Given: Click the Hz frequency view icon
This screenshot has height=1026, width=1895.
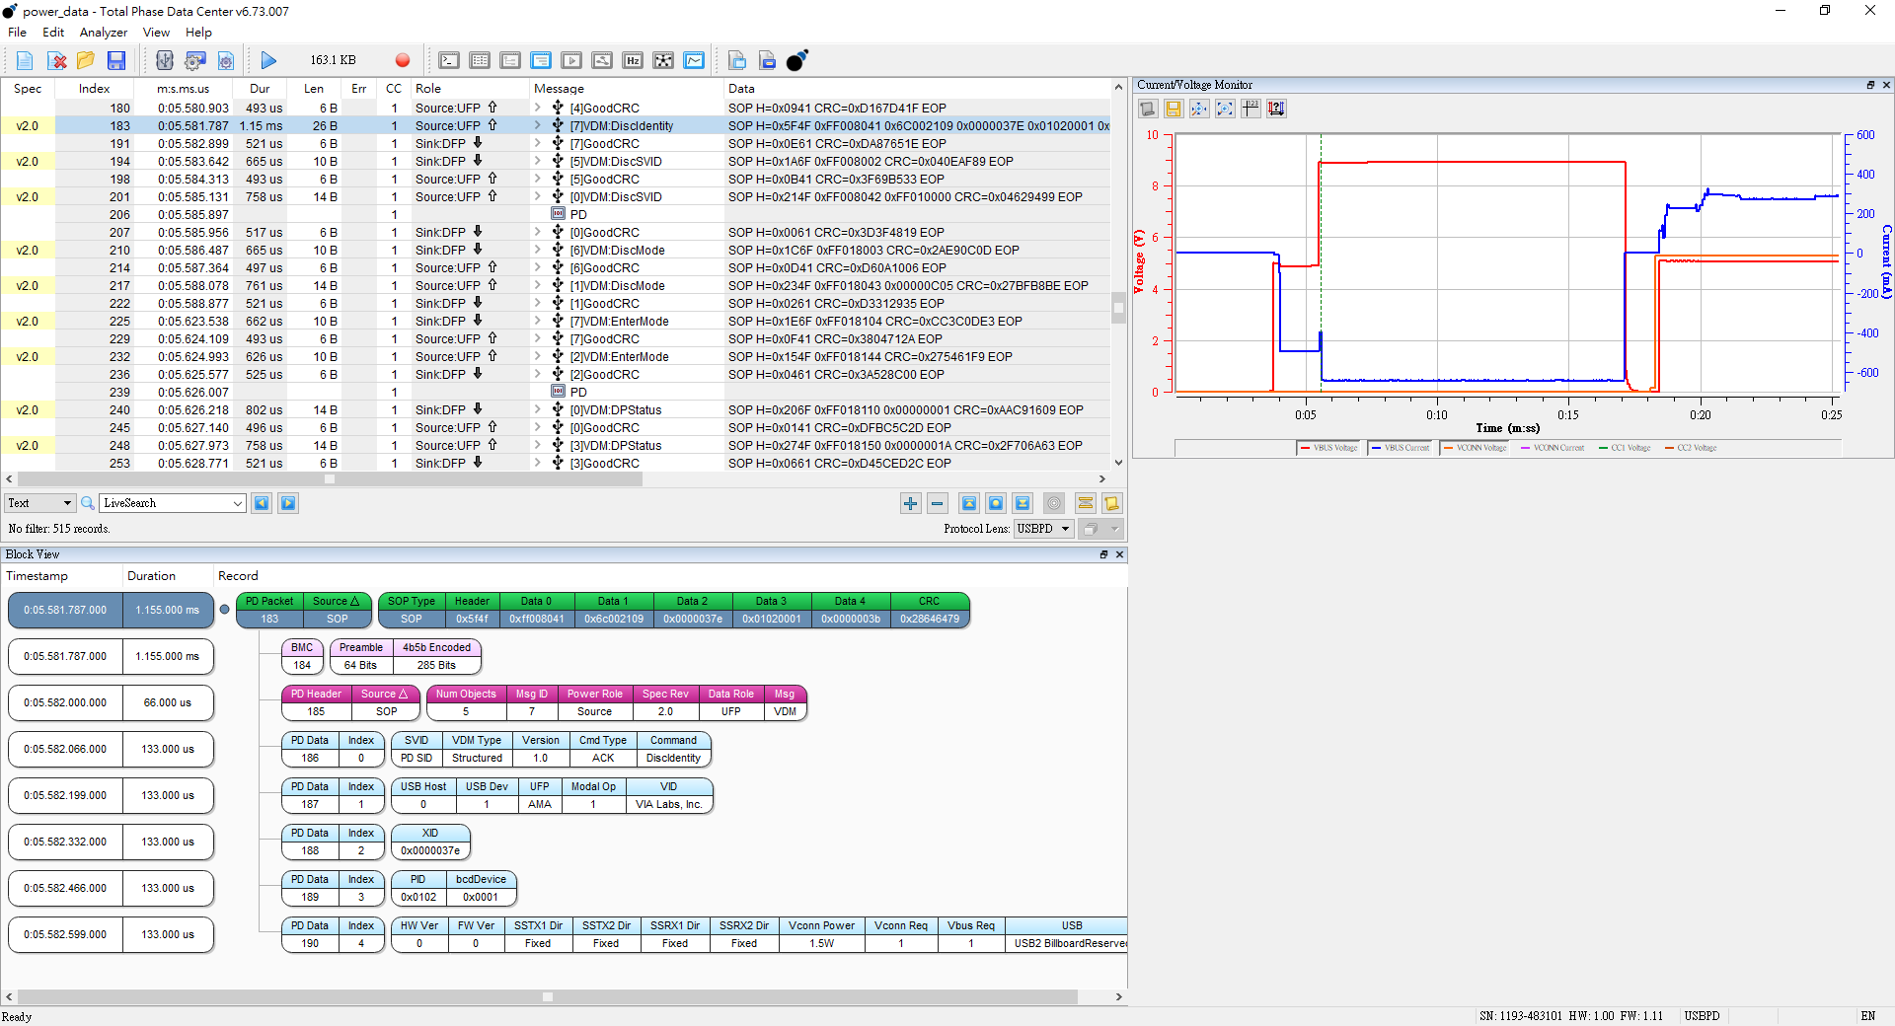Looking at the screenshot, I should (633, 61).
